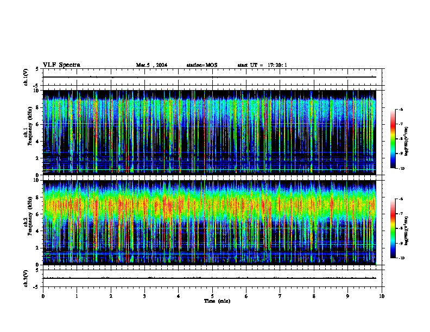Screen dimensions: 430x332
Task: Click the time axis tick label '0'
Action: [43, 296]
